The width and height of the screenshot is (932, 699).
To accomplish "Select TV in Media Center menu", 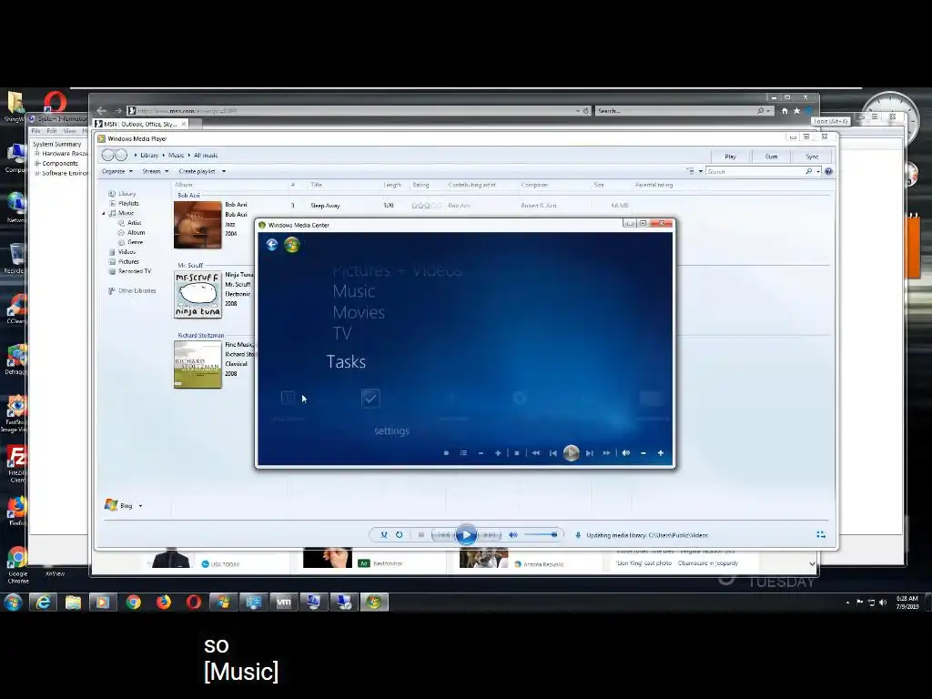I will [342, 333].
